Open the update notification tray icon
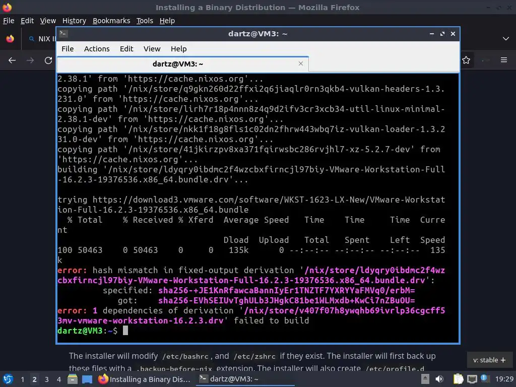The image size is (516, 387). 485,378
